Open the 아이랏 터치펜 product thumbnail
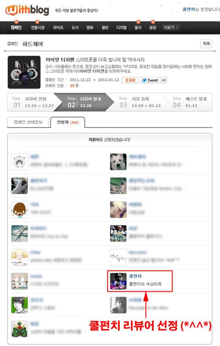This screenshot has height=346, width=220. point(24,72)
